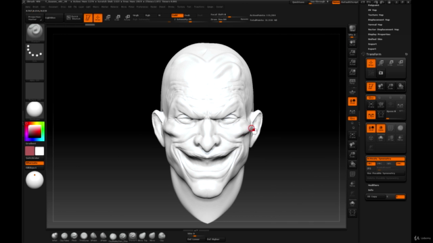
Task: Open the Document menu
Action: click(53, 7)
